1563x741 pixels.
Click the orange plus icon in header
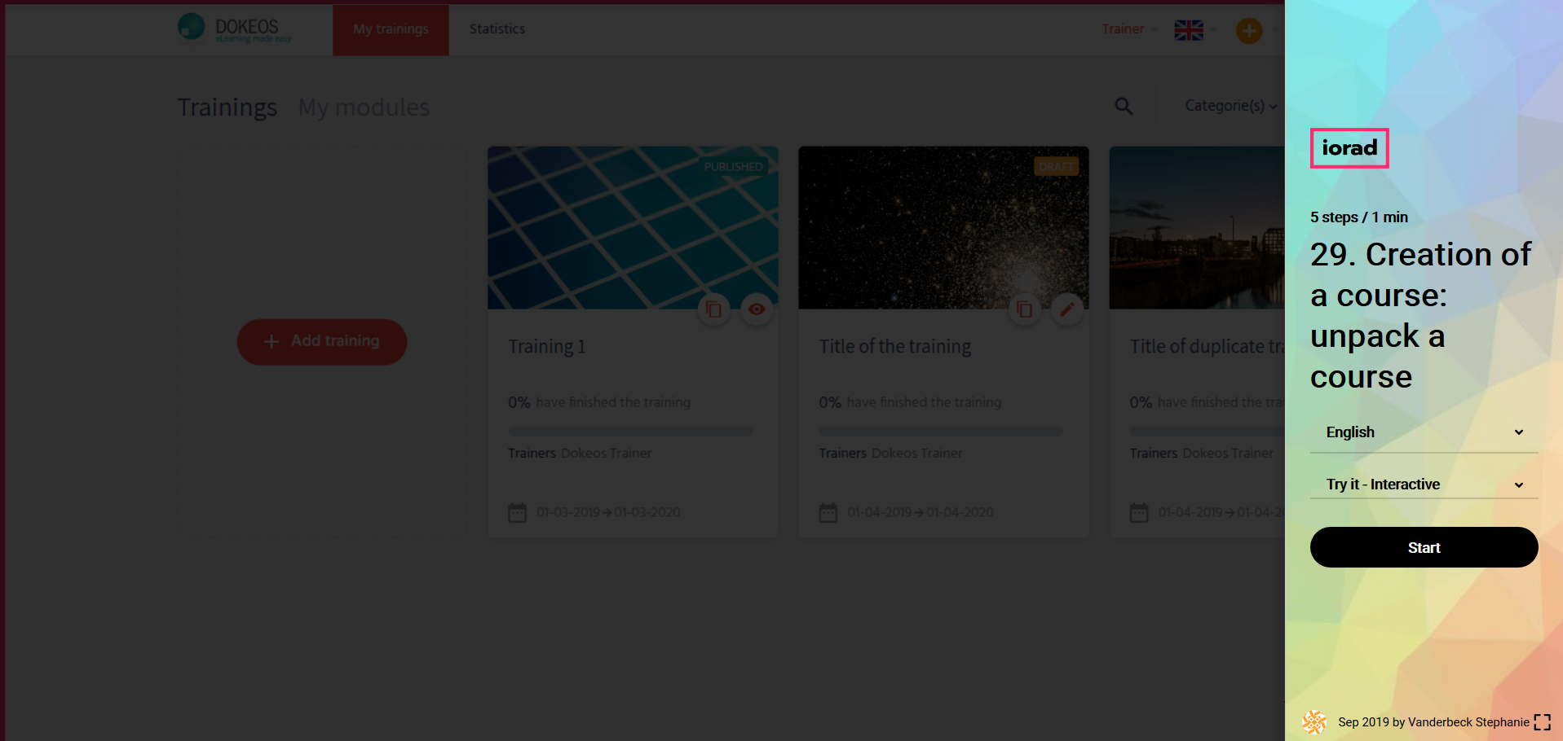coord(1248,31)
